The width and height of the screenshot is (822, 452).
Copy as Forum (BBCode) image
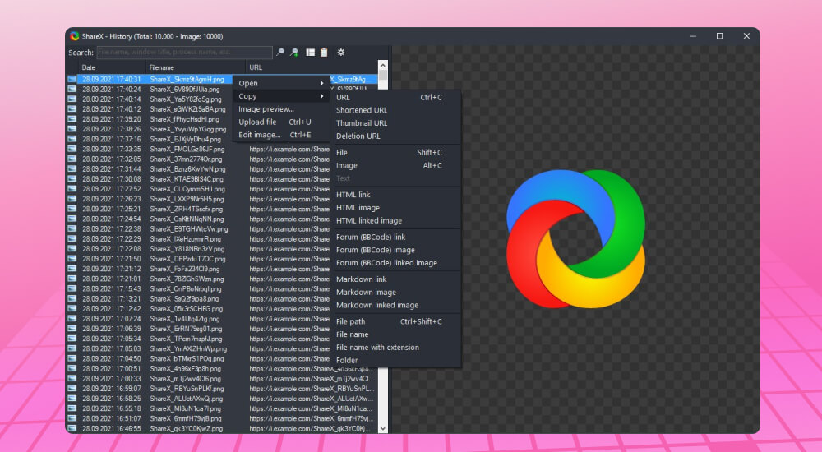(396, 250)
